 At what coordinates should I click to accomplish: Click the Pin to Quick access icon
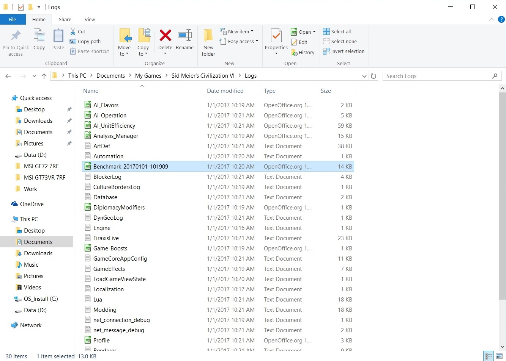pyautogui.click(x=16, y=36)
